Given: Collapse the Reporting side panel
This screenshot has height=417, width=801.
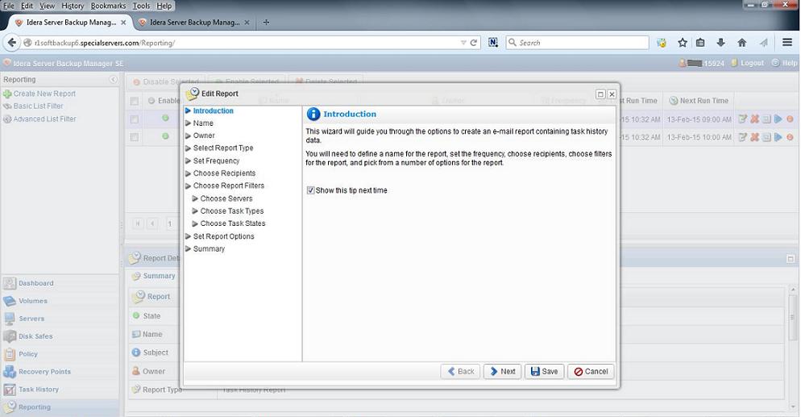Looking at the screenshot, I should tap(114, 80).
